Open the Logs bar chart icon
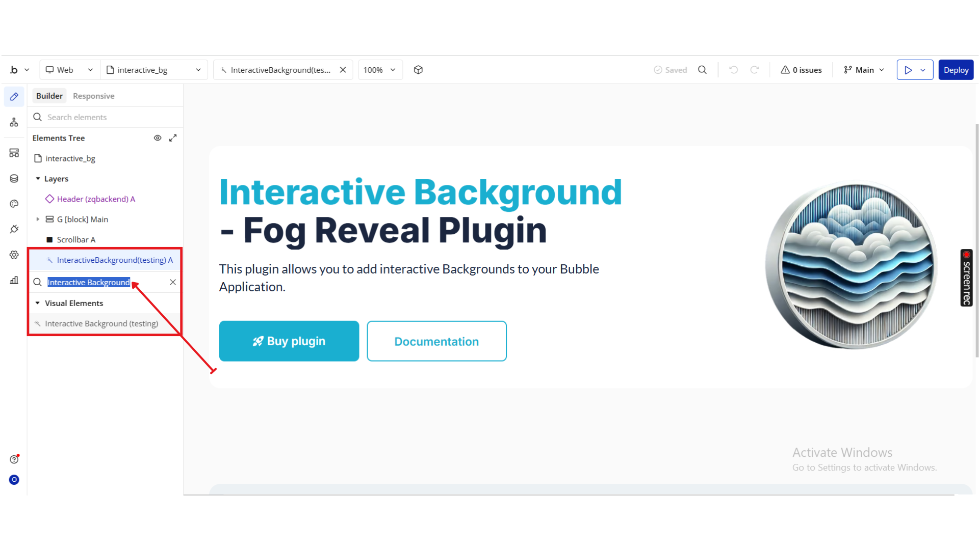Screen dimensions: 979x550 pos(14,280)
